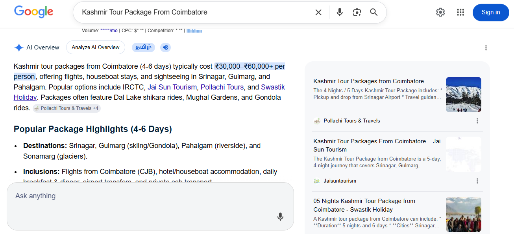The image size is (514, 234).
Task: Select the highlighted ₹30,000–₹60,000+ per person text
Action: point(149,71)
